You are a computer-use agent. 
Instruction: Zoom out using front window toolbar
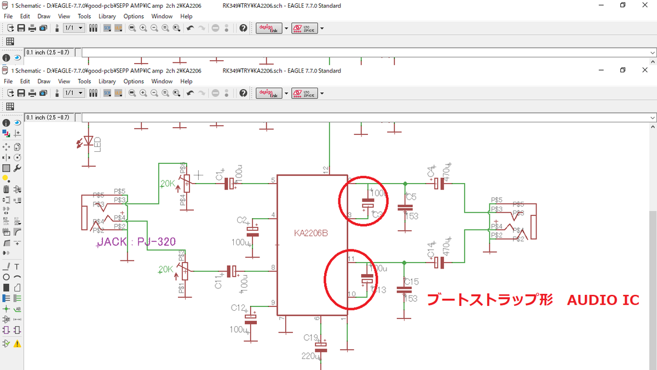[154, 93]
